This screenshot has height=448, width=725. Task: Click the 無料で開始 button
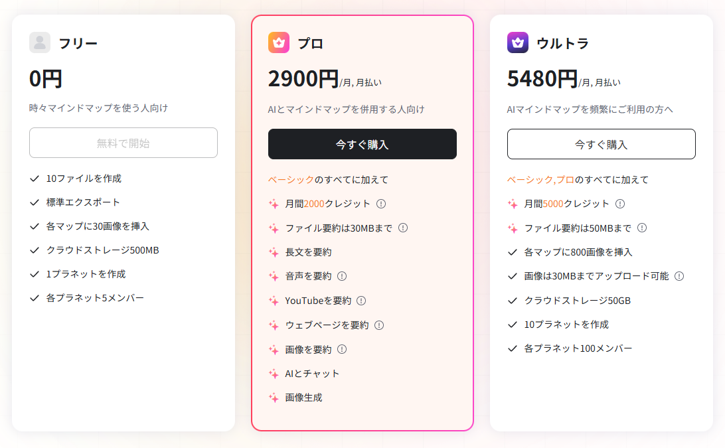[x=123, y=143]
